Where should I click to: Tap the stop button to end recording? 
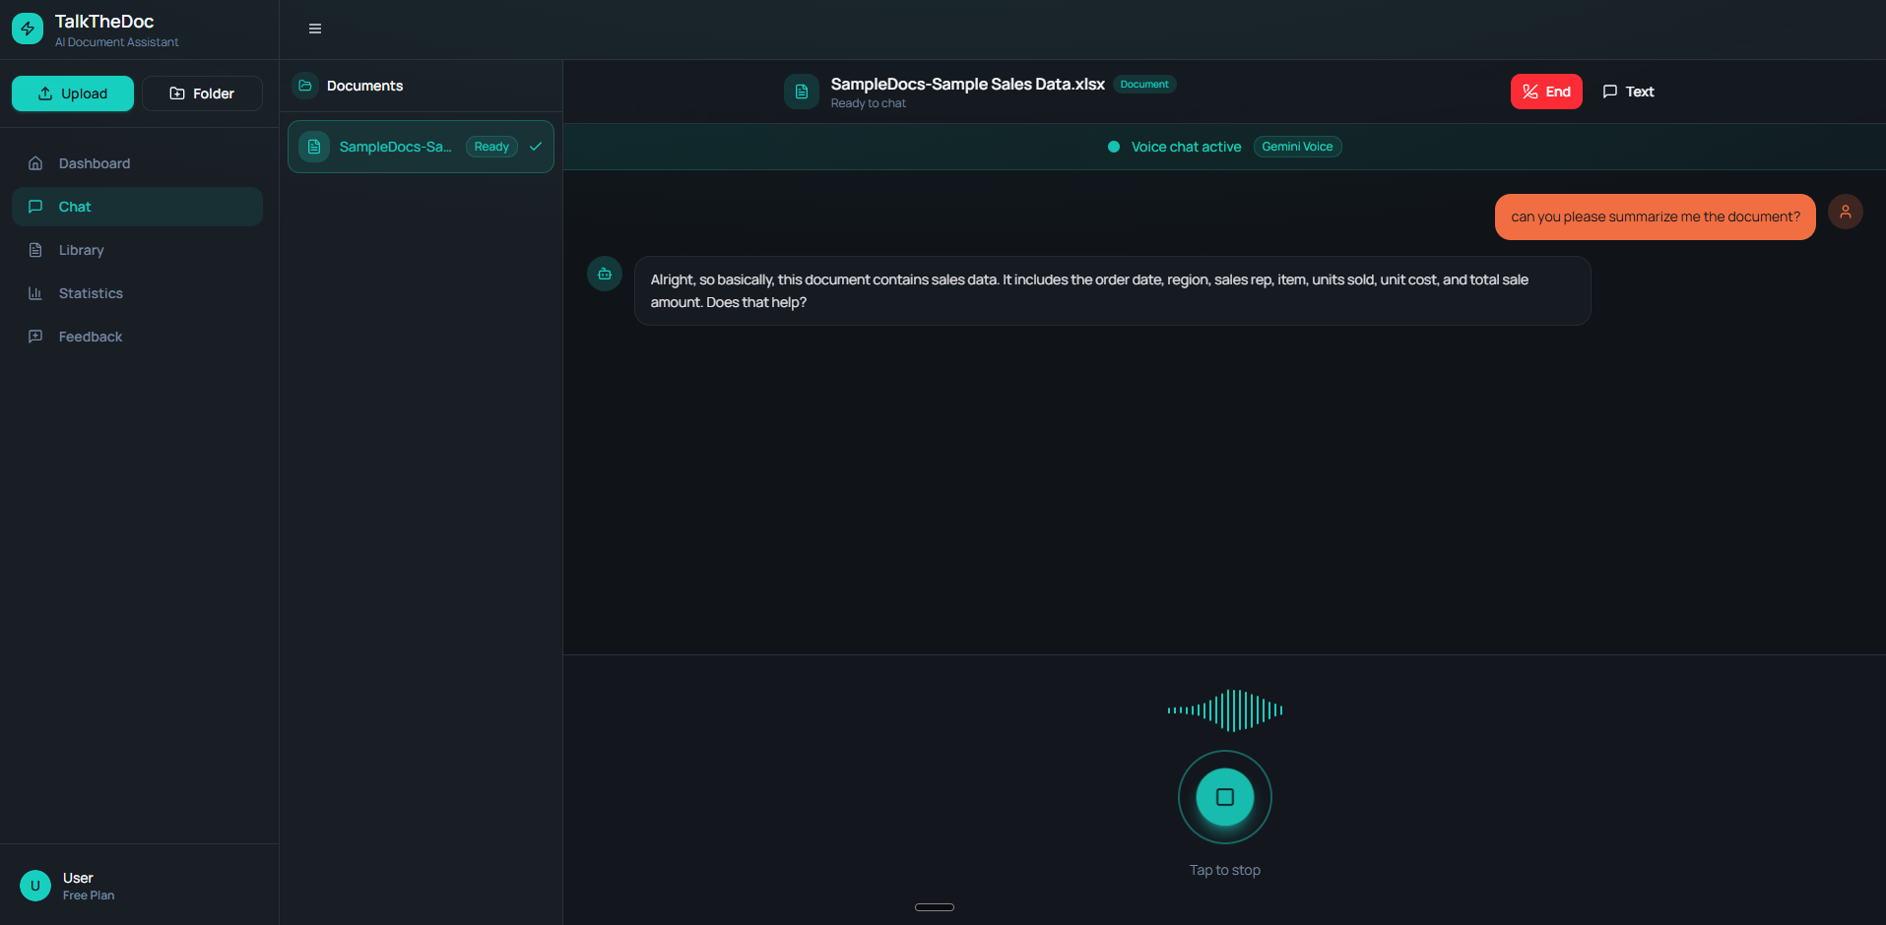coord(1224,797)
